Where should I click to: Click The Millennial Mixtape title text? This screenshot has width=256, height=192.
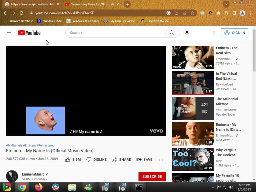pyautogui.click(x=227, y=101)
